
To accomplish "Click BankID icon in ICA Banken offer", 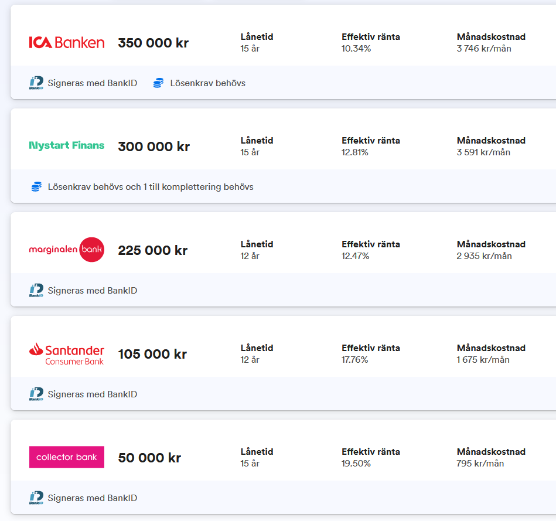I will (36, 83).
